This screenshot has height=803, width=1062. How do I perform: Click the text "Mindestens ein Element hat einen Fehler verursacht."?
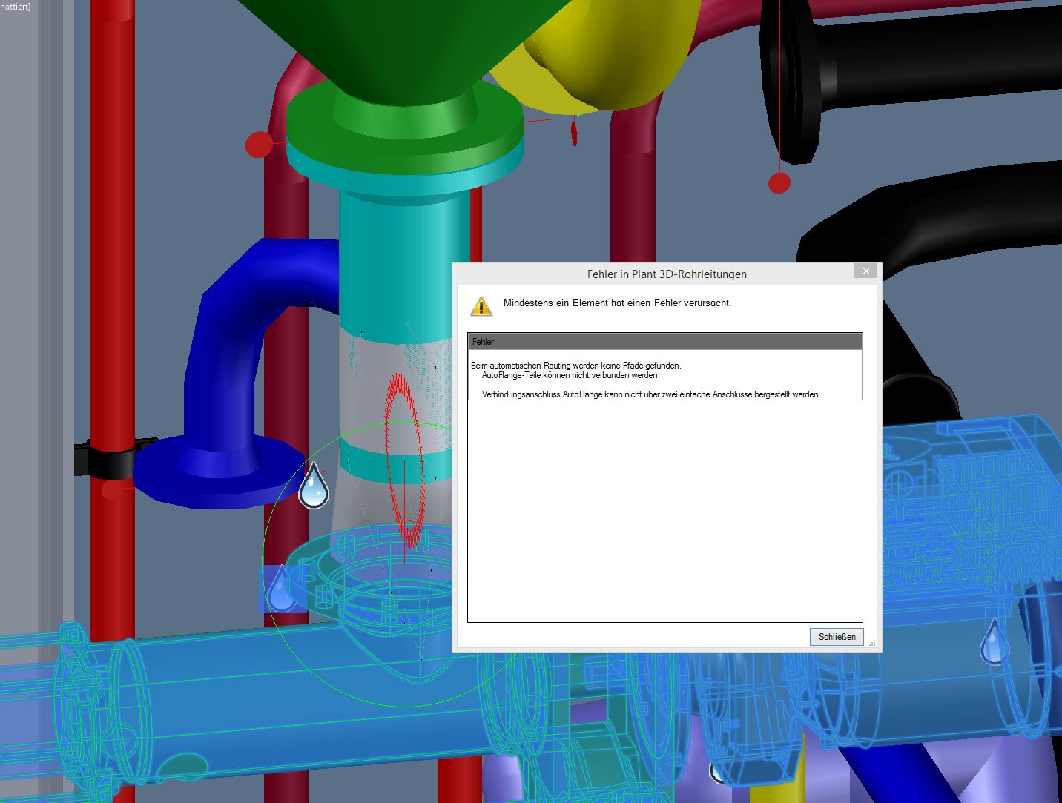(x=617, y=303)
